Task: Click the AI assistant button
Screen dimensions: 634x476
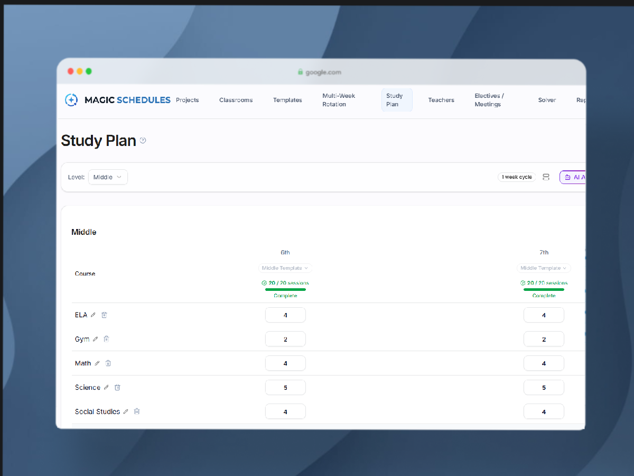Action: click(x=573, y=177)
